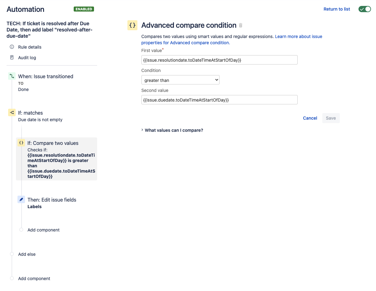
Task: Open the Condition dropdown showing greater than
Action: pos(181,80)
